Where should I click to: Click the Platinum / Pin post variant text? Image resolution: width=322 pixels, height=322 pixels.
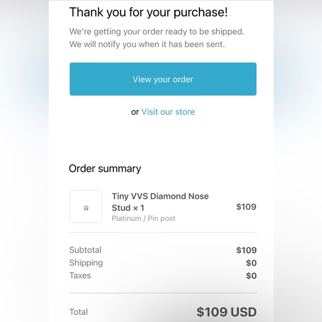pyautogui.click(x=144, y=218)
